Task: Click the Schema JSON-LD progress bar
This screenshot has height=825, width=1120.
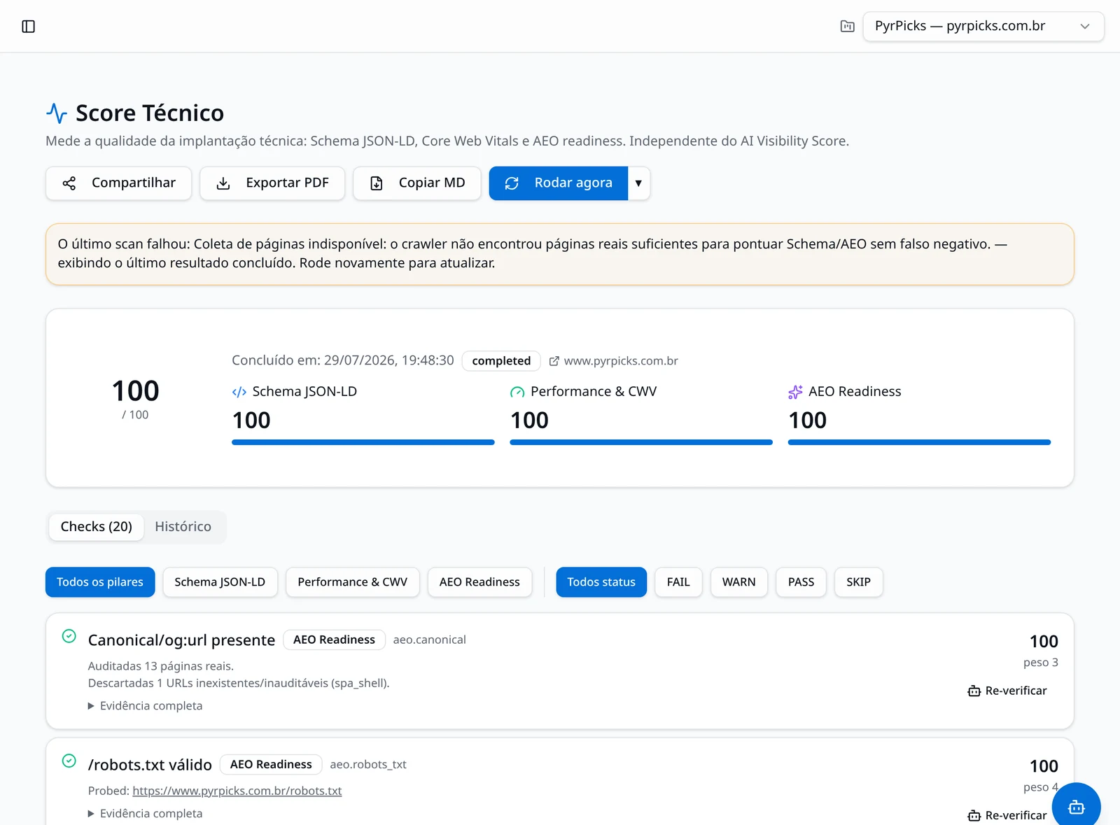Action: pos(363,442)
